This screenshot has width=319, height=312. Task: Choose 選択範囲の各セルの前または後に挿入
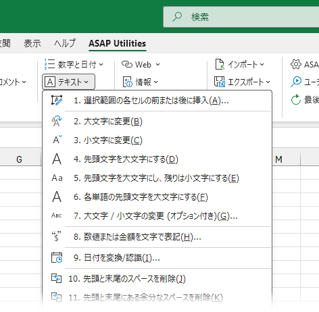[x=157, y=101]
